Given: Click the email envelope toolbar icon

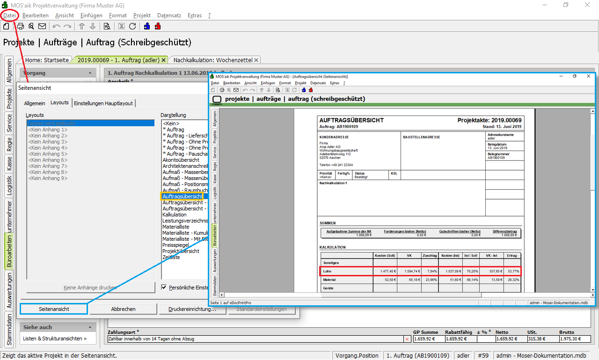Looking at the screenshot, I should point(42,26).
